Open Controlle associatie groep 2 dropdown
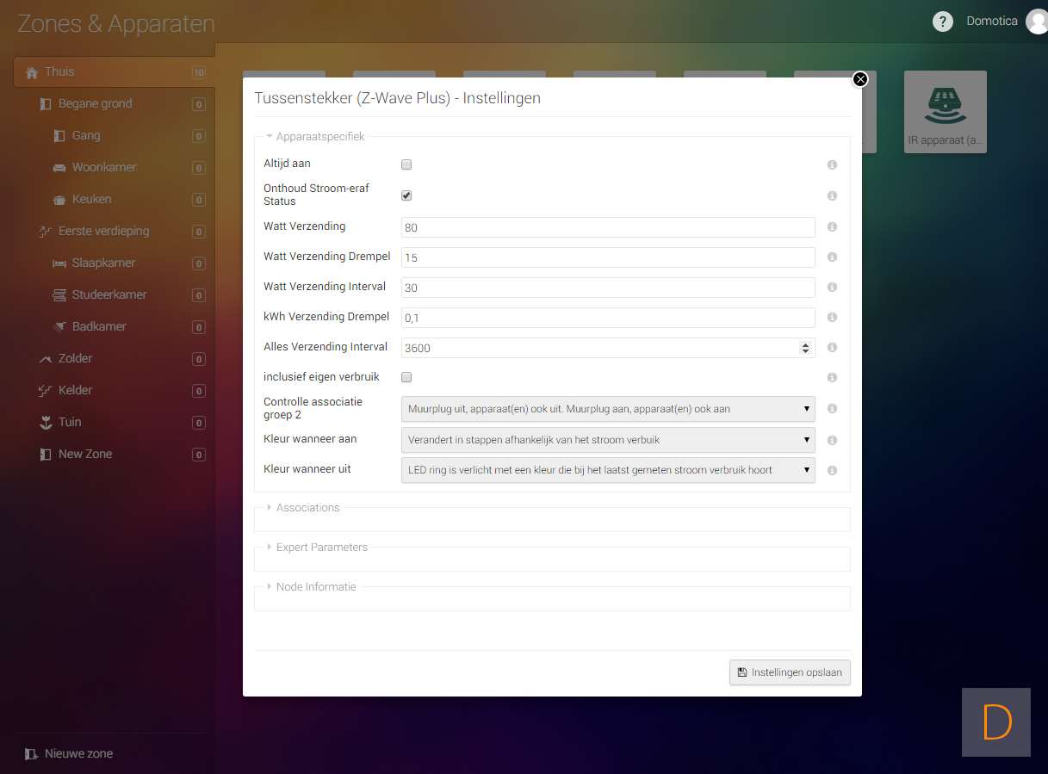This screenshot has width=1048, height=774. 608,409
